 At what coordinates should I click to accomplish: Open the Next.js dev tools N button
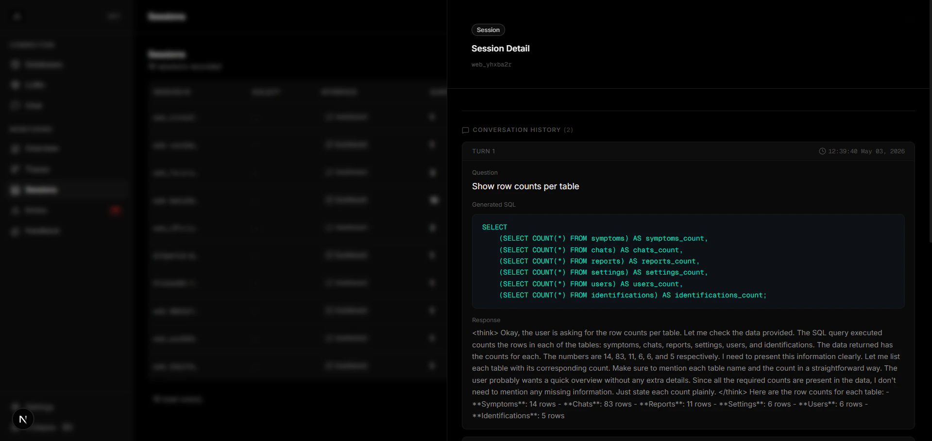[x=23, y=419]
